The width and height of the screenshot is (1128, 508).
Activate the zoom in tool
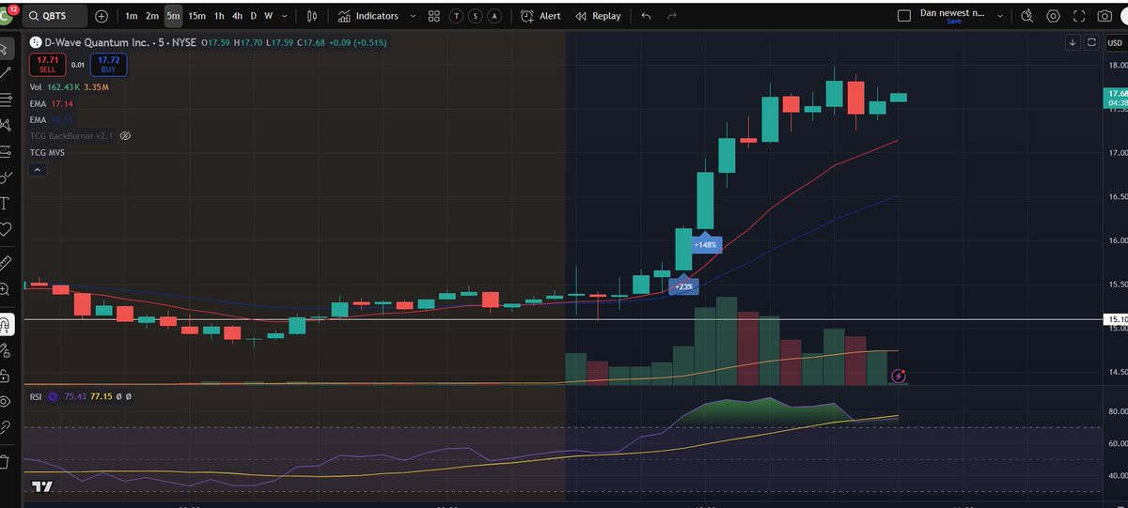[6, 289]
